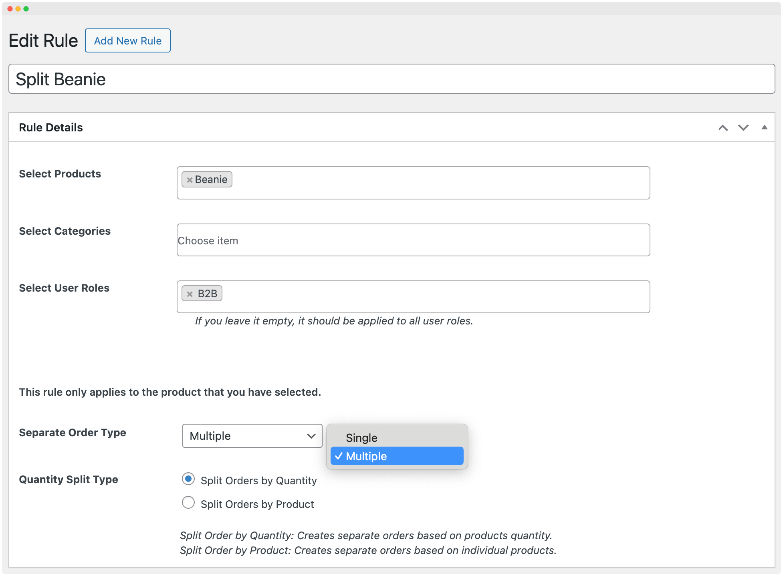Choose Single from the dropdown list
Screen dimensions: 783x576
pos(361,438)
